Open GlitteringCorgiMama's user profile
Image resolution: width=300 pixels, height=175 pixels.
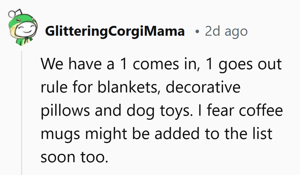[114, 31]
